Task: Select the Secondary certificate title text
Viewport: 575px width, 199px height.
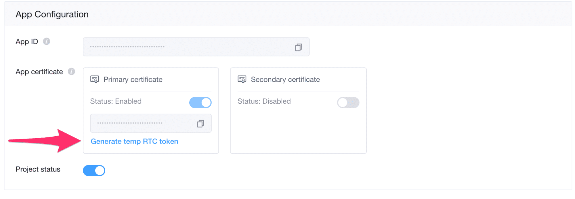Action: (285, 80)
